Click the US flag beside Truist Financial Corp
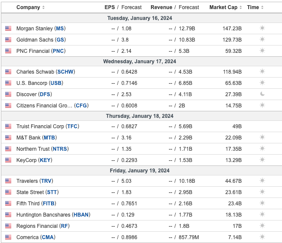282x243 pixels. pyautogui.click(x=8, y=126)
